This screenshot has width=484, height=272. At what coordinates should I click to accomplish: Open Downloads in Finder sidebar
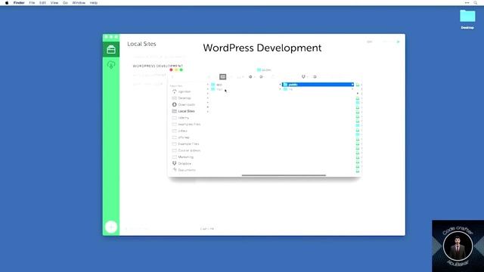click(x=183, y=104)
